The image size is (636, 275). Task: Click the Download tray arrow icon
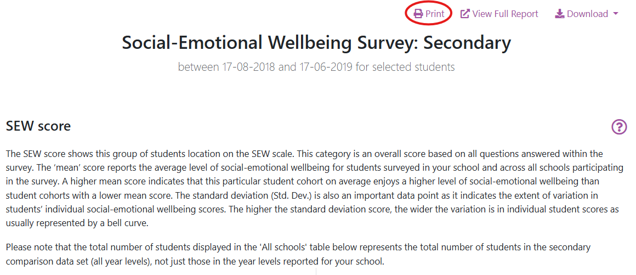tap(559, 14)
